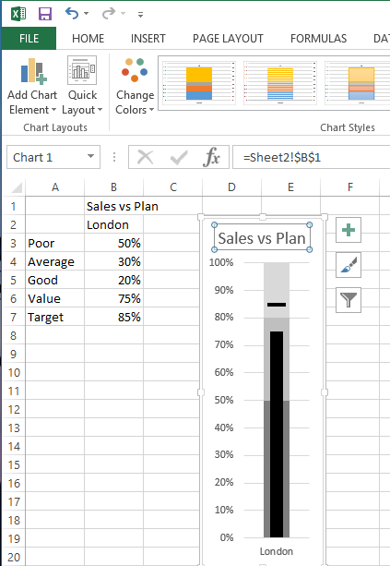Click the Save icon in quick access toolbar
Image resolution: width=390 pixels, height=566 pixels.
pos(45,14)
